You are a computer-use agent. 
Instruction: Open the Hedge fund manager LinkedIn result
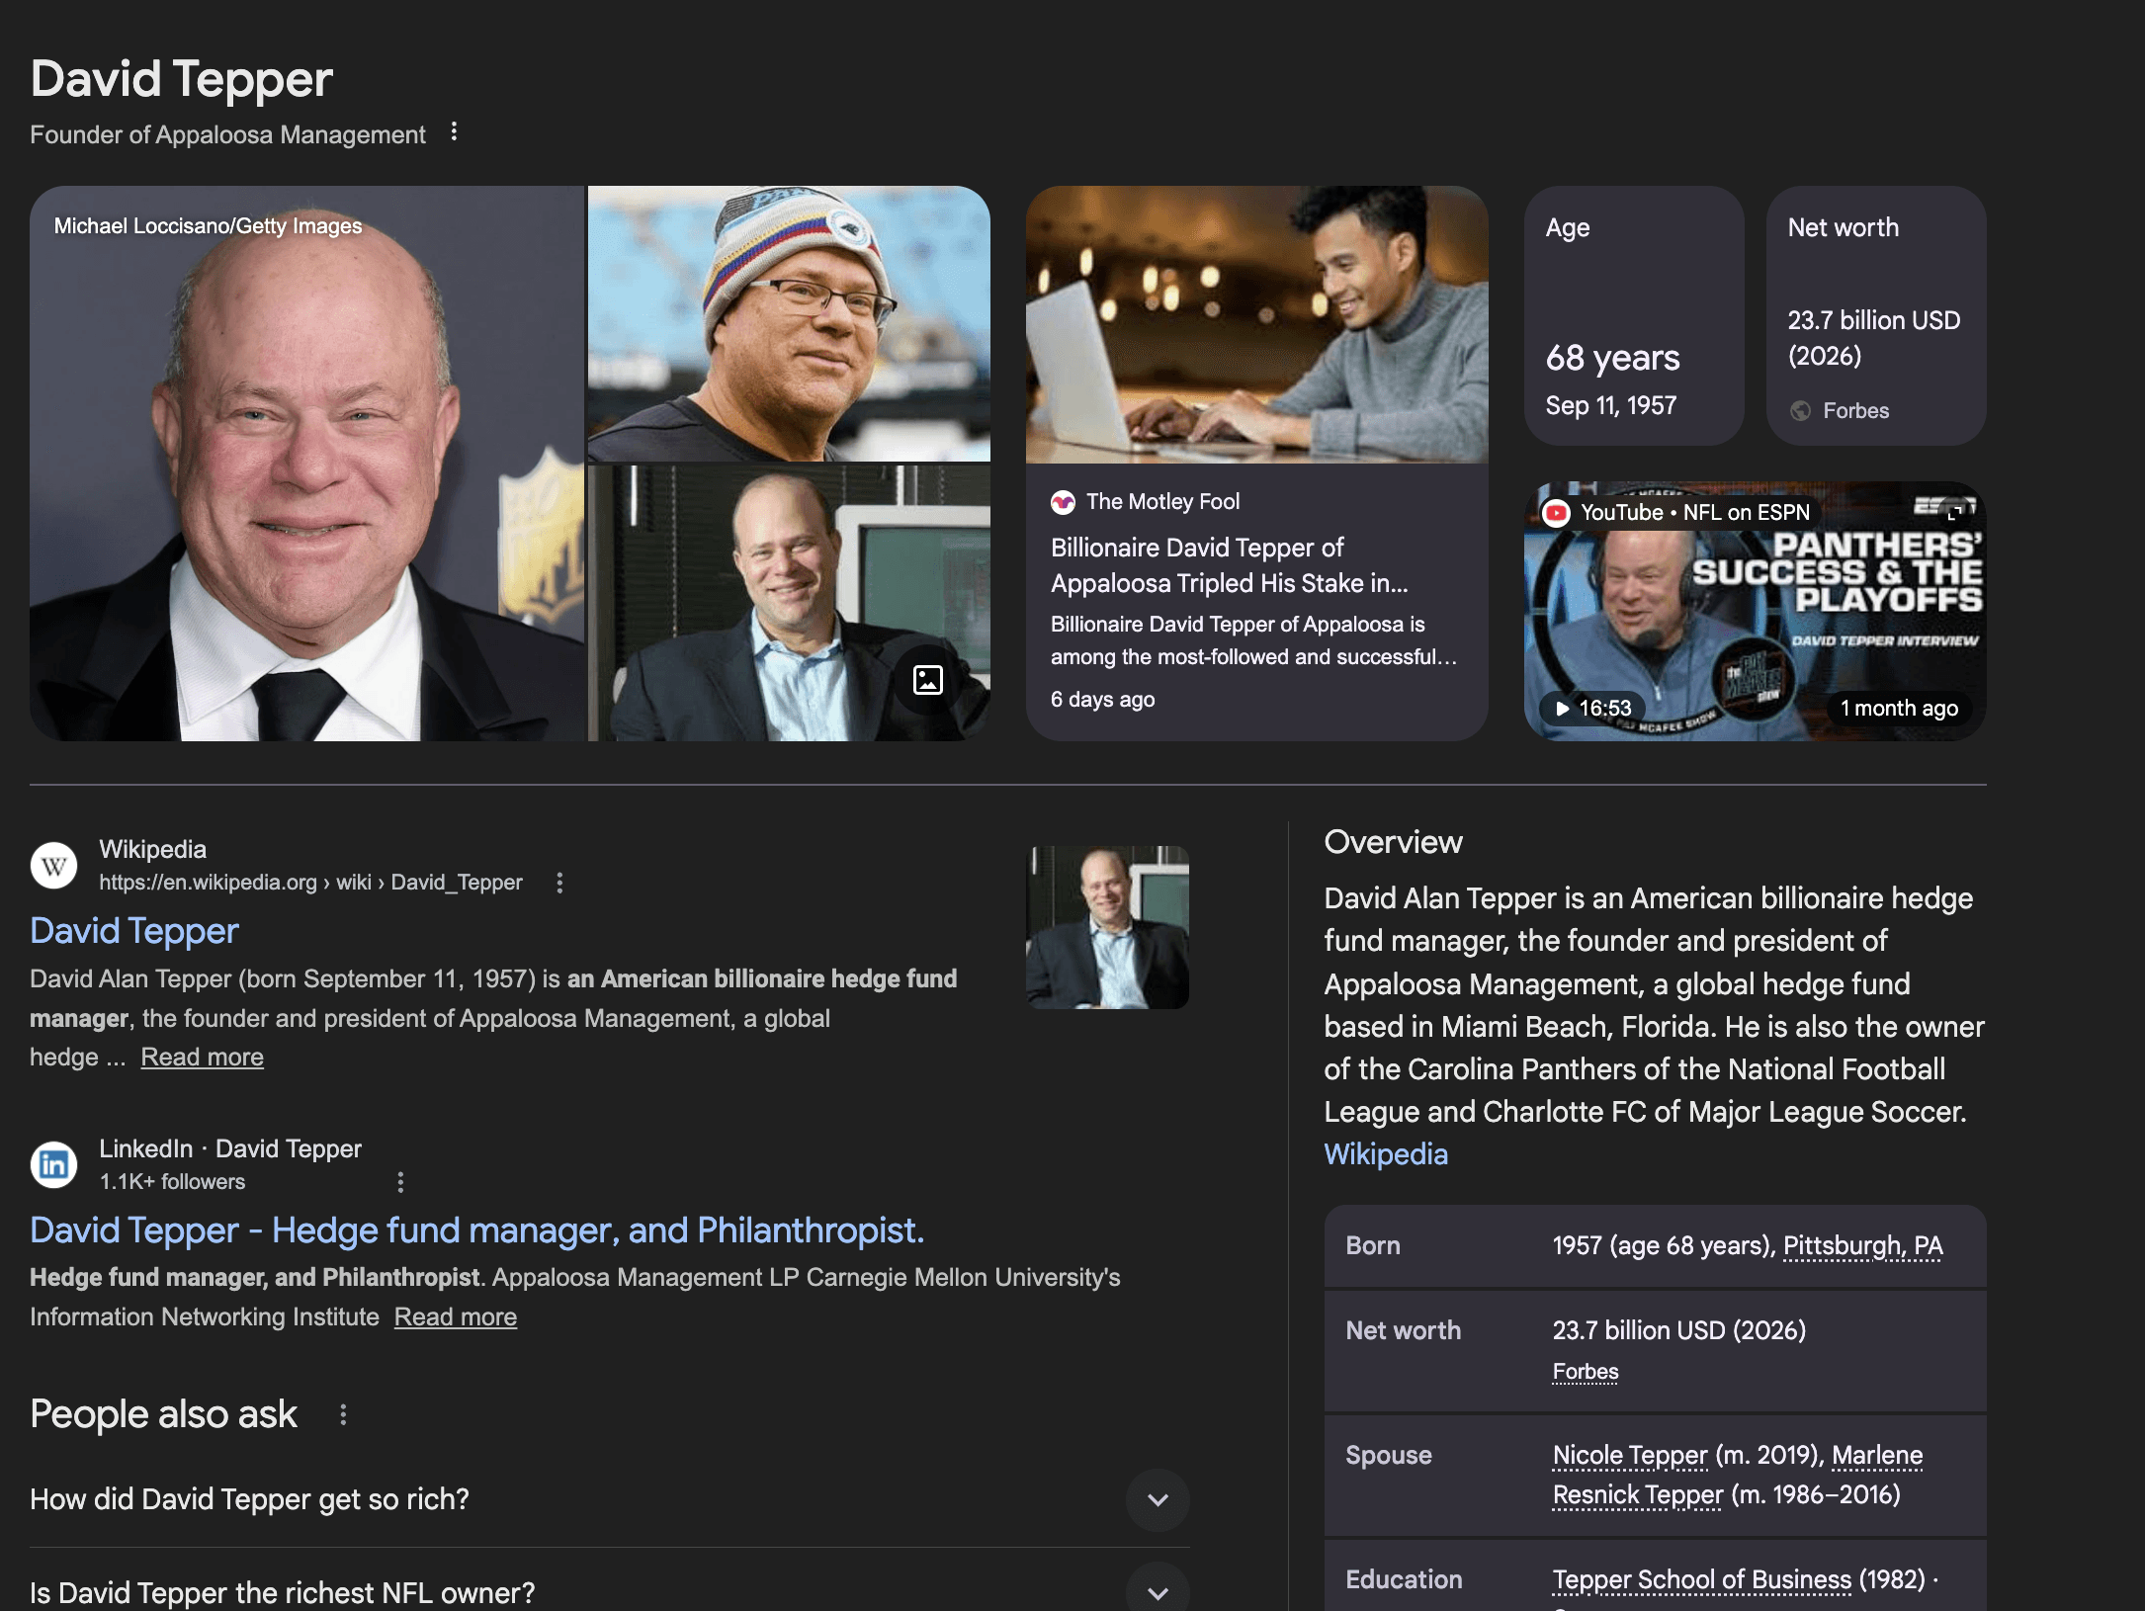(x=476, y=1230)
